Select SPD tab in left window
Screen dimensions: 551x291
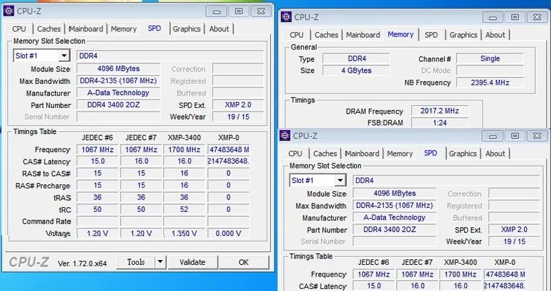click(154, 28)
